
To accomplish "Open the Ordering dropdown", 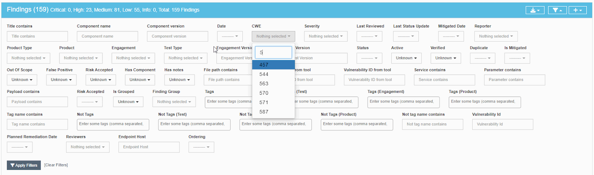I will coord(201,147).
